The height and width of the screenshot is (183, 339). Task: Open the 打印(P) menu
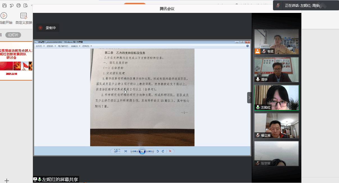[x=51, y=46]
